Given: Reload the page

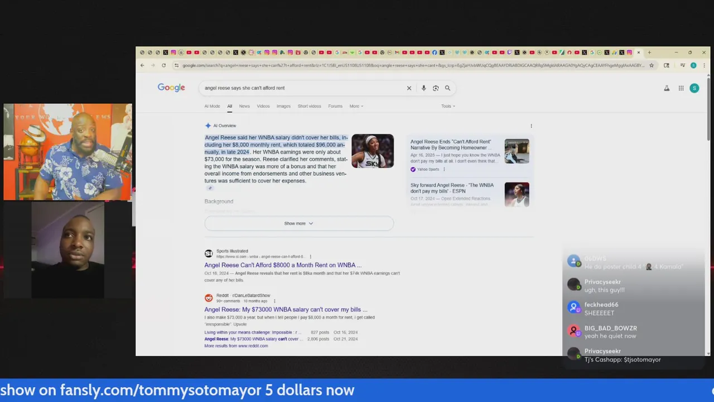Looking at the screenshot, I should (163, 65).
